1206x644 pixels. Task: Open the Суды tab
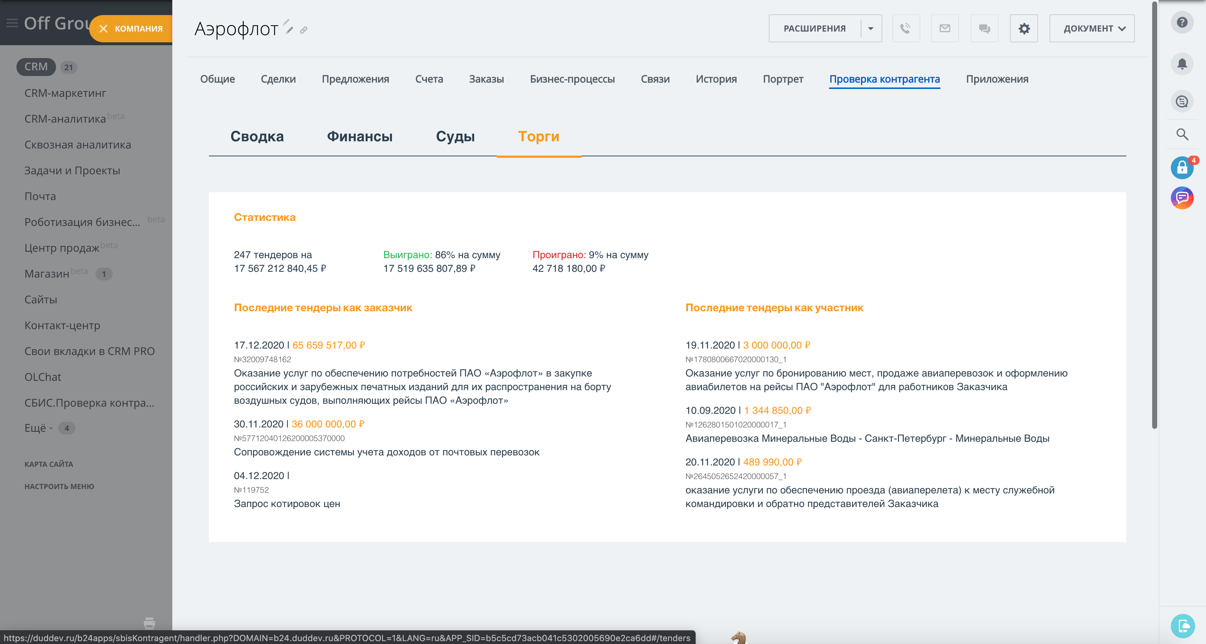pyautogui.click(x=455, y=136)
